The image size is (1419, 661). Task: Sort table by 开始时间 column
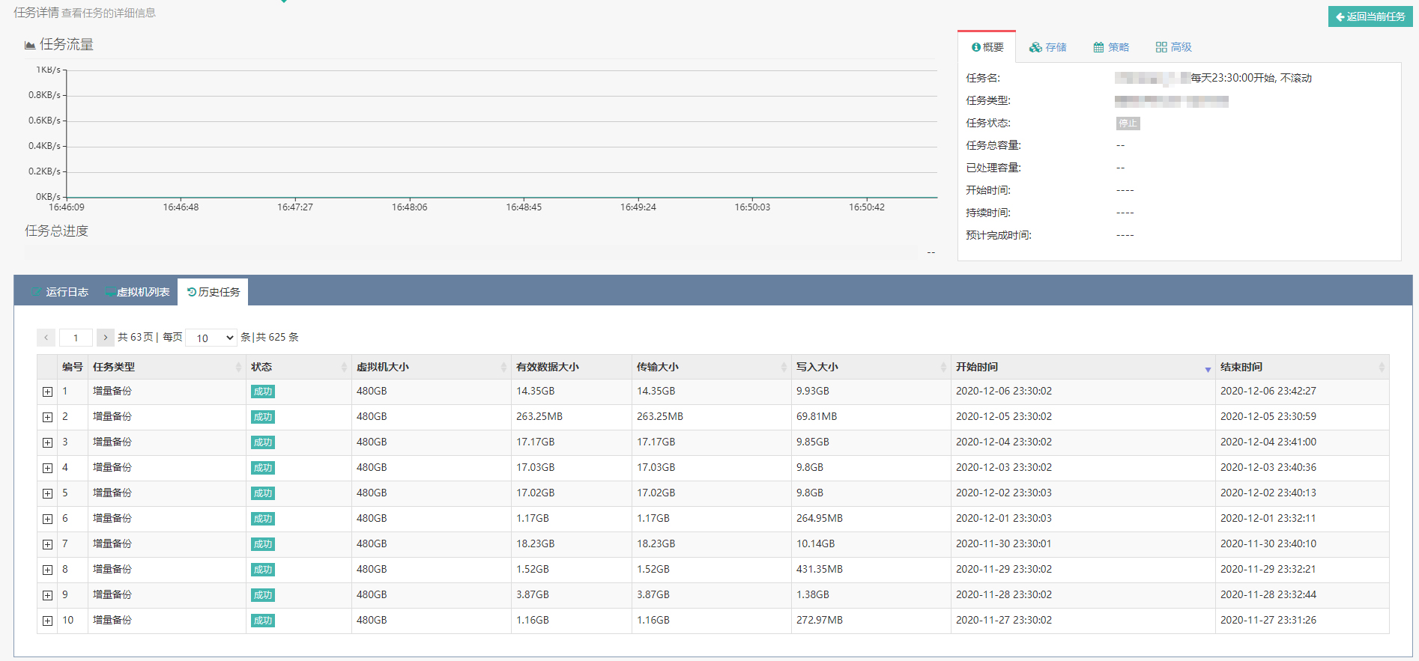click(x=977, y=367)
